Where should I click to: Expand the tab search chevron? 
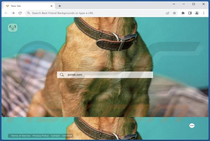coord(174,4)
